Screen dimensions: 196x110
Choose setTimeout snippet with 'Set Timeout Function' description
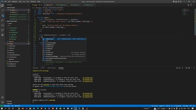pyautogui.click(x=64, y=54)
